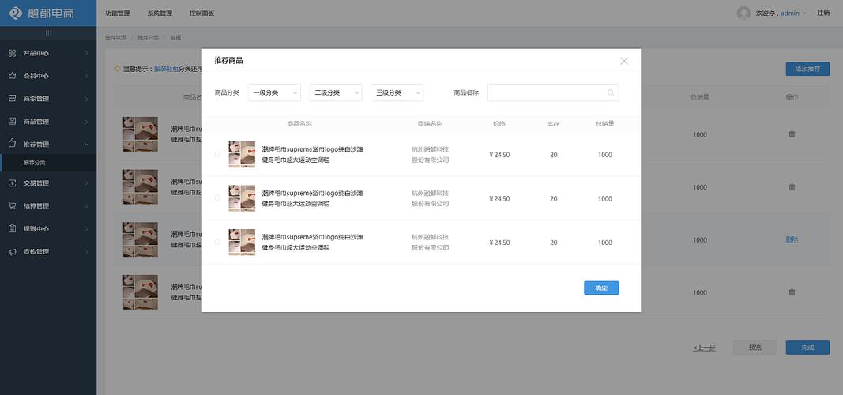Expand the 结算管理 chevron
Viewport: 843px width, 395px height.
coord(86,206)
